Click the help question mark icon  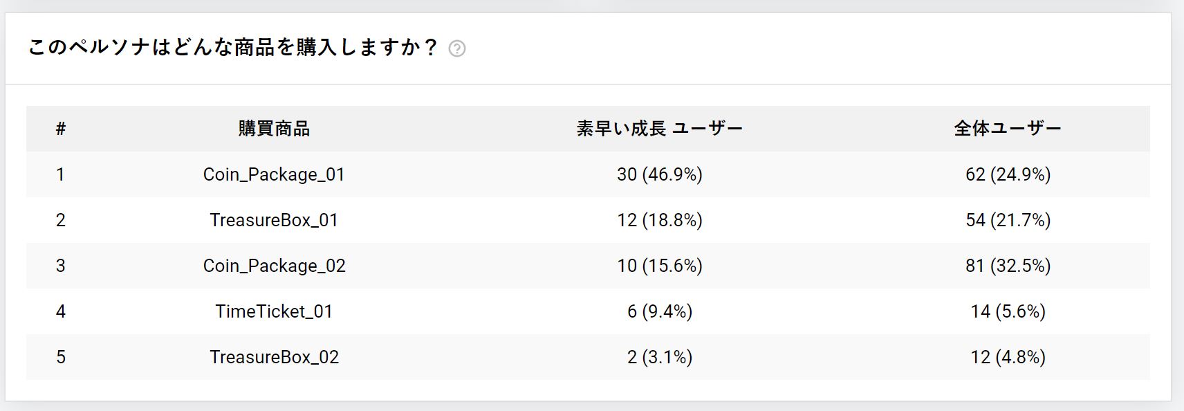[x=457, y=48]
